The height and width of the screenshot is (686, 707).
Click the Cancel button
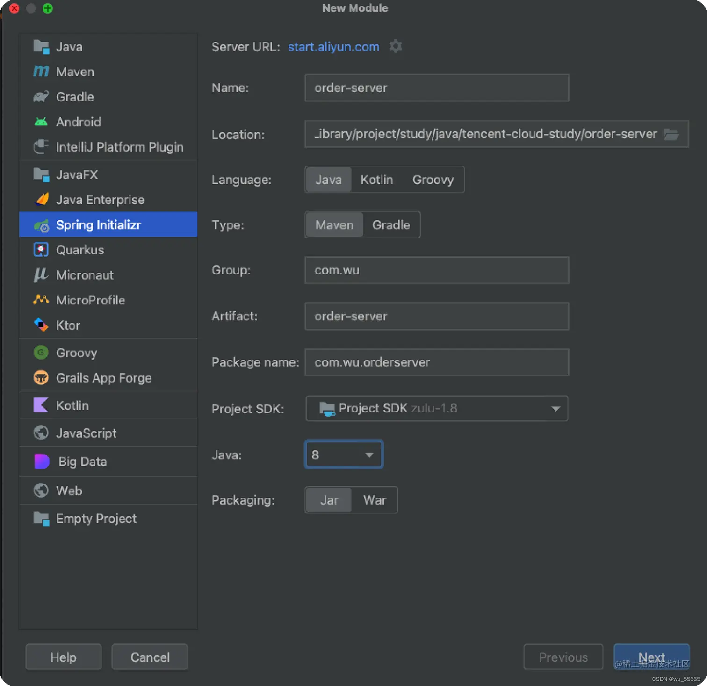[x=150, y=657]
